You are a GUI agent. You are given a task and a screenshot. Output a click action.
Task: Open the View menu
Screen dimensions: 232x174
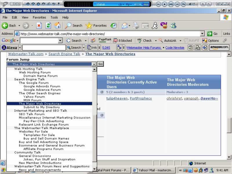pos(25,17)
